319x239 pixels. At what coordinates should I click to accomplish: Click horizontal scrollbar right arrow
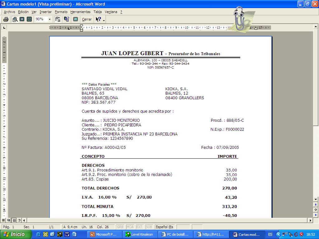(x=310, y=220)
